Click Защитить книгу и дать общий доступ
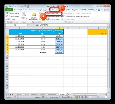115x104 pixels. tap(76, 13)
